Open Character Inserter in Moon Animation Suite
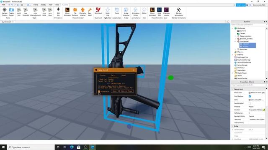Viewport: 268px width, 150px height. coord(166,12)
